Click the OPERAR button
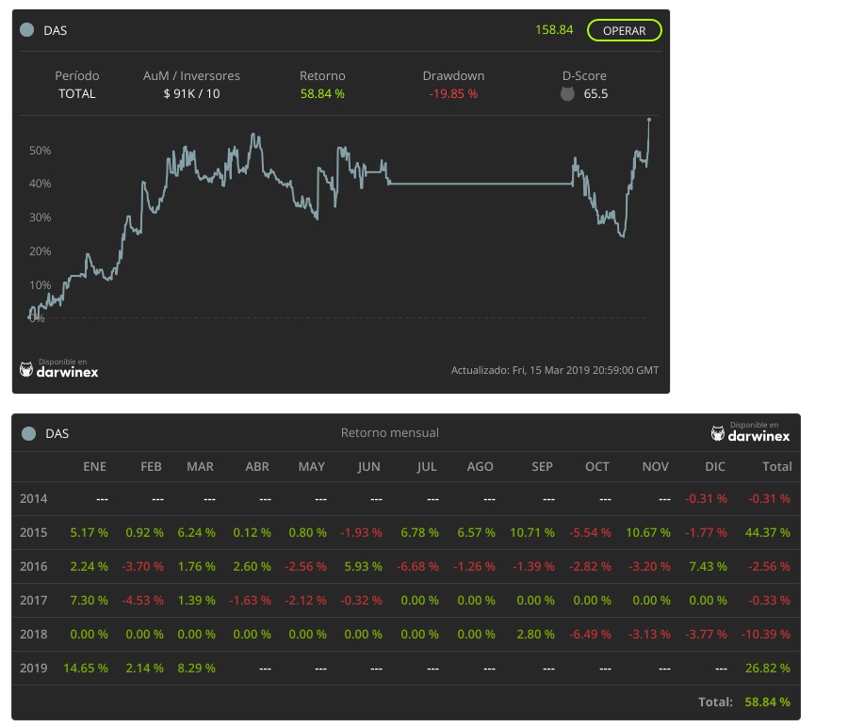This screenshot has width=848, height=727. tap(624, 30)
